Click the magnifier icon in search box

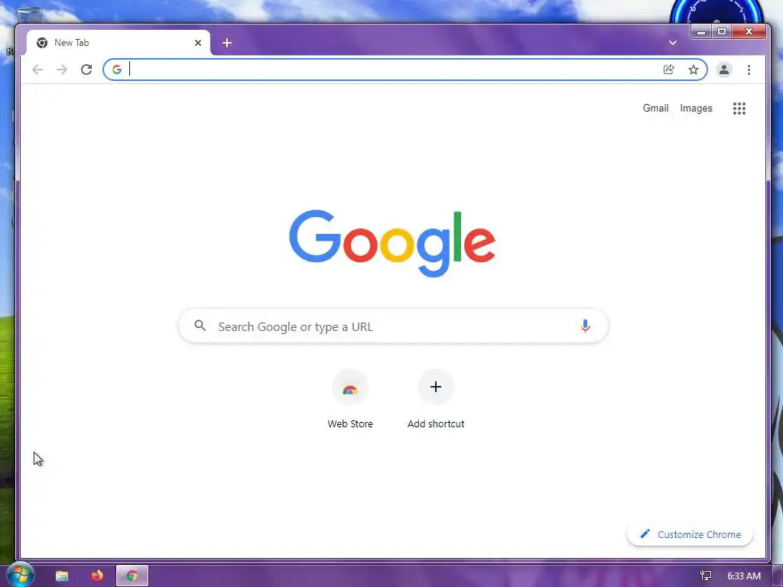[x=200, y=326]
